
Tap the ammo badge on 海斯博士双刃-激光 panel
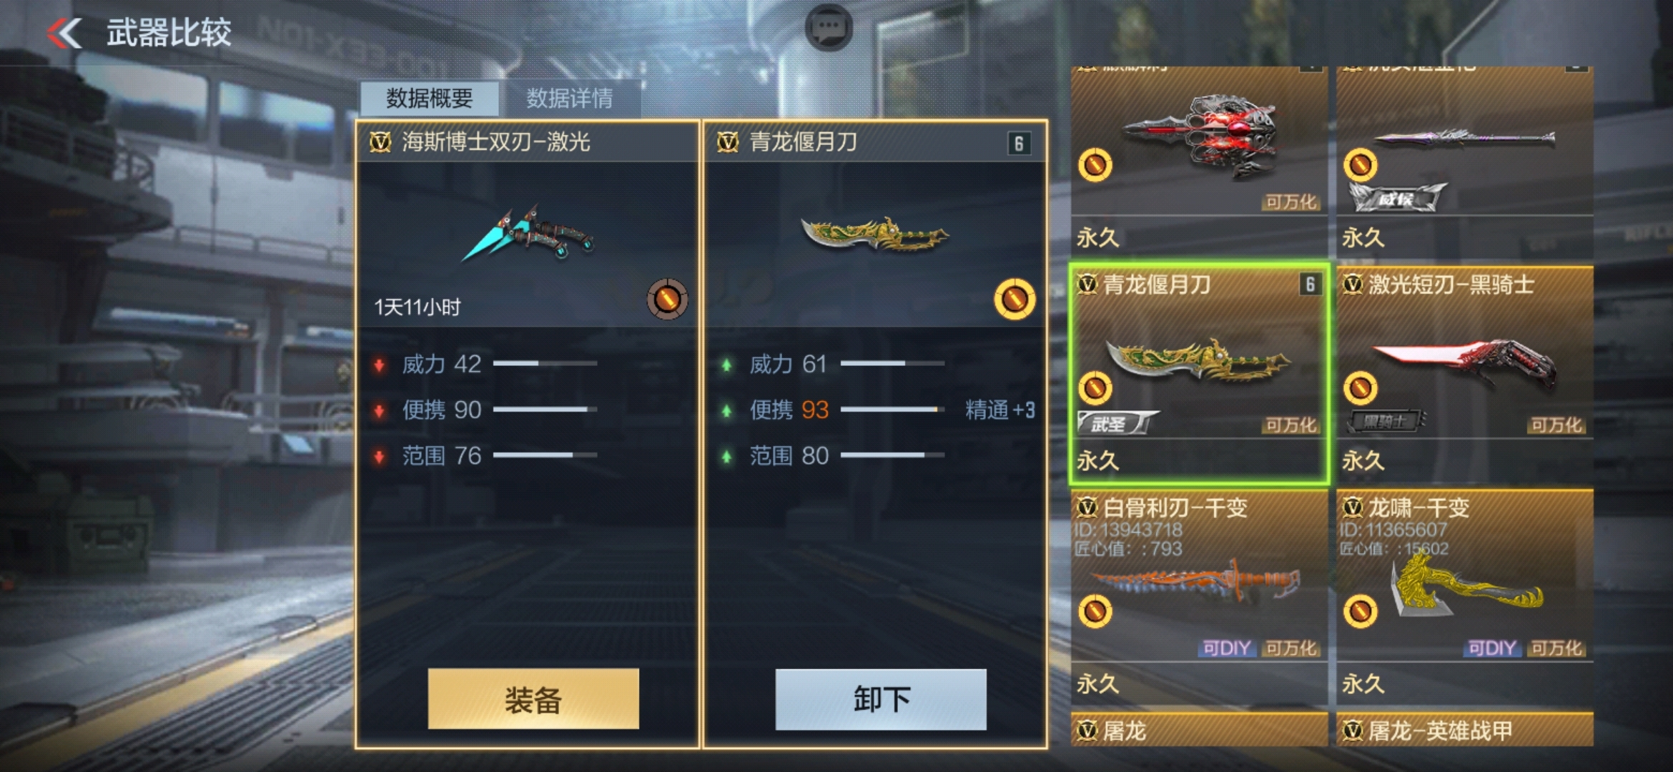click(667, 299)
